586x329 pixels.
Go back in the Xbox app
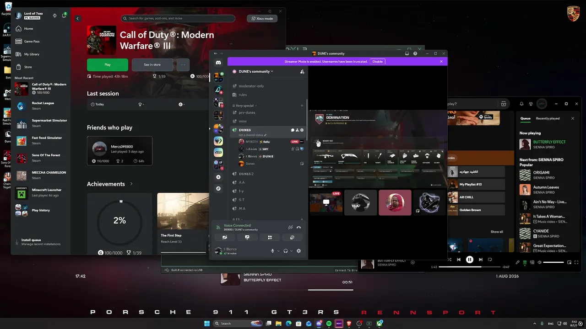78,19
